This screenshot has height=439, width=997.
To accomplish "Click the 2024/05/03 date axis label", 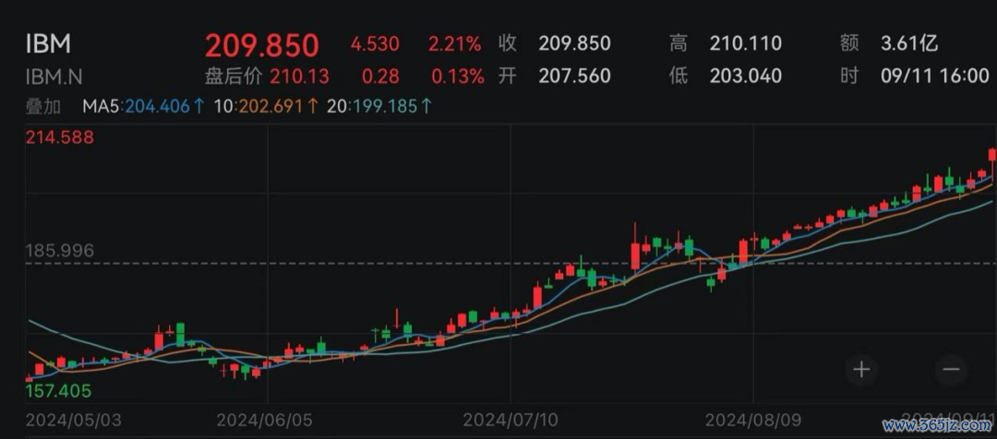I will point(73,421).
